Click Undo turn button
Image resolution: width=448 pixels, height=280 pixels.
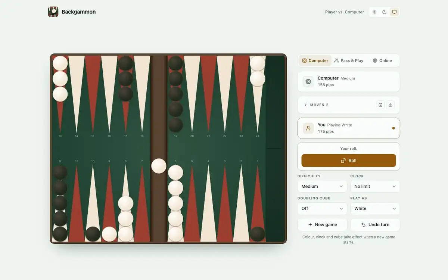(x=375, y=225)
